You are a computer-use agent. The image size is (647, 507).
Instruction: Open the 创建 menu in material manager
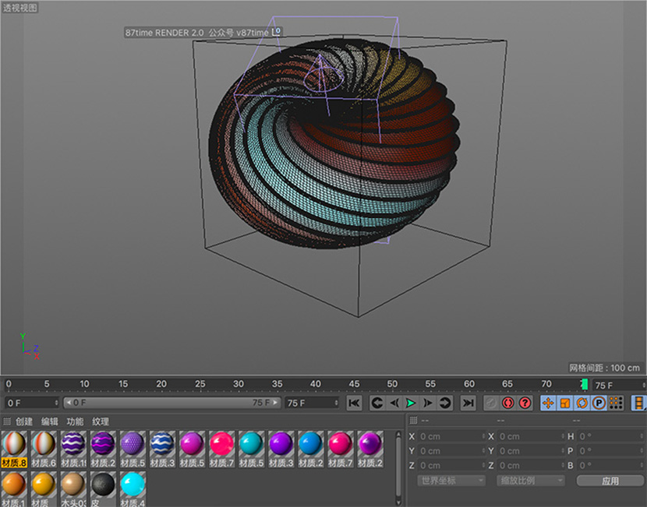pos(24,421)
